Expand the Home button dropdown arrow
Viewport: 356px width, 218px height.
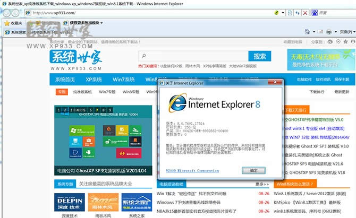coord(314,32)
